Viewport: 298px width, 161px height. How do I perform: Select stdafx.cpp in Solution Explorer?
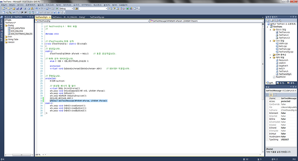[283, 43]
